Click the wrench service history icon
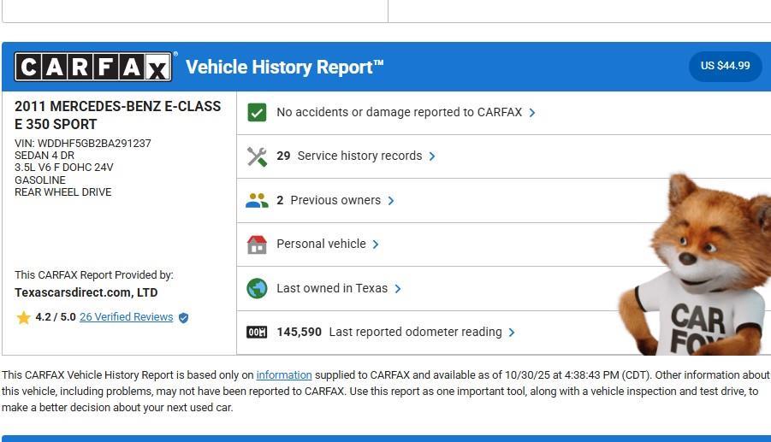Viewport: 771px width, 442px height. click(x=257, y=156)
